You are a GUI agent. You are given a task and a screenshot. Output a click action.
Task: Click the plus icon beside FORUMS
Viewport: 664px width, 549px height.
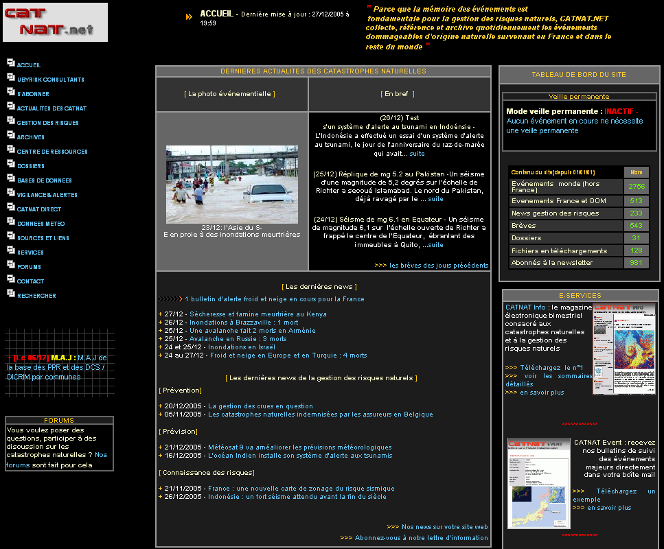point(11,265)
